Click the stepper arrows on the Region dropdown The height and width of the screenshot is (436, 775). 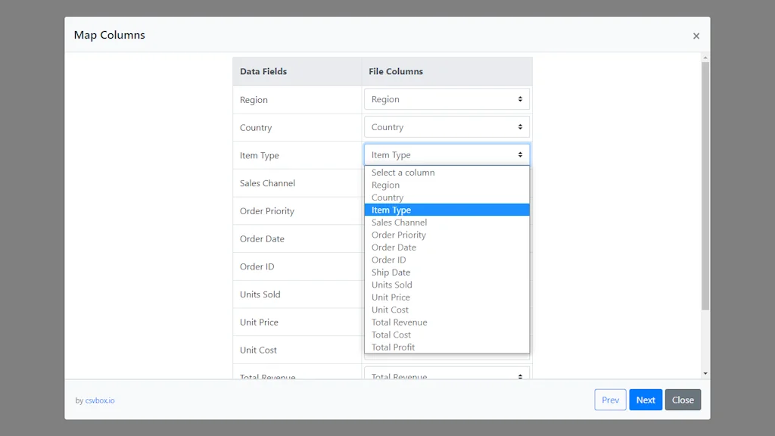click(x=522, y=98)
